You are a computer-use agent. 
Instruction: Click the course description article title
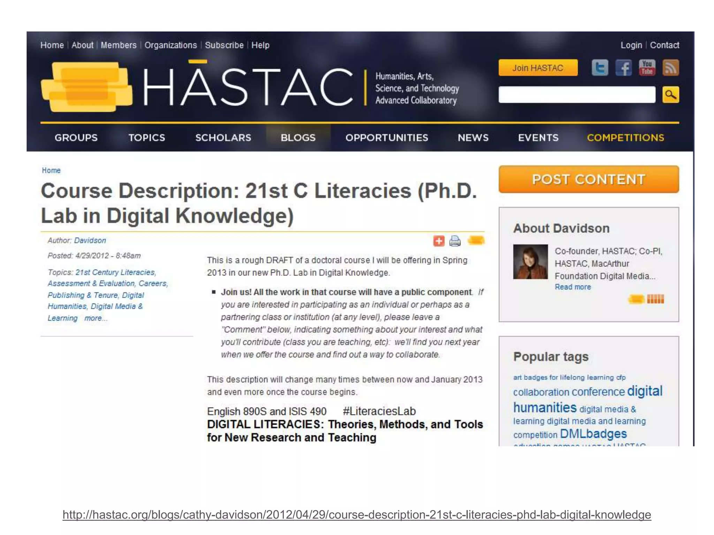pyautogui.click(x=259, y=203)
